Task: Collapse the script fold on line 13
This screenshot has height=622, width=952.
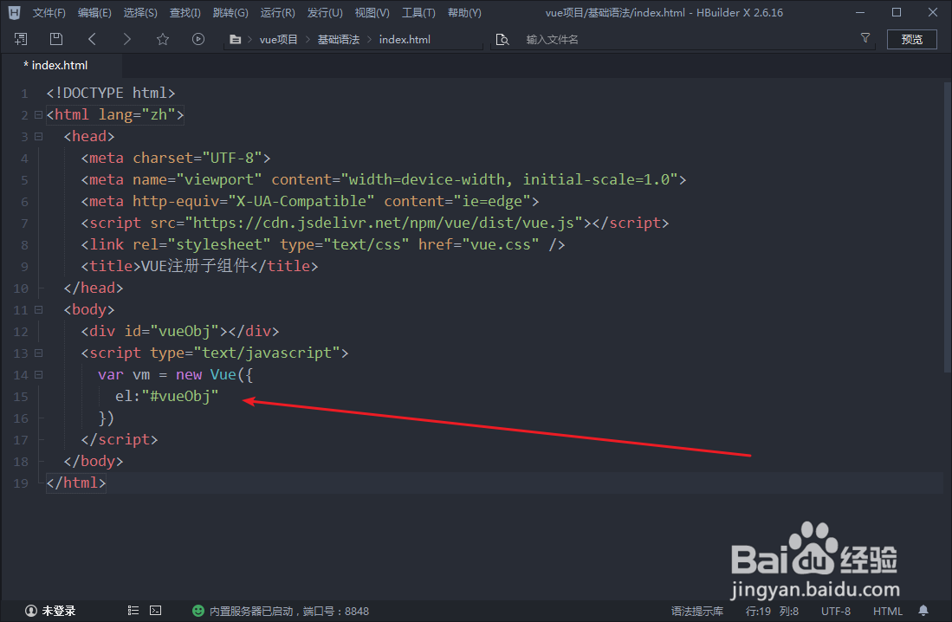Action: pyautogui.click(x=38, y=353)
